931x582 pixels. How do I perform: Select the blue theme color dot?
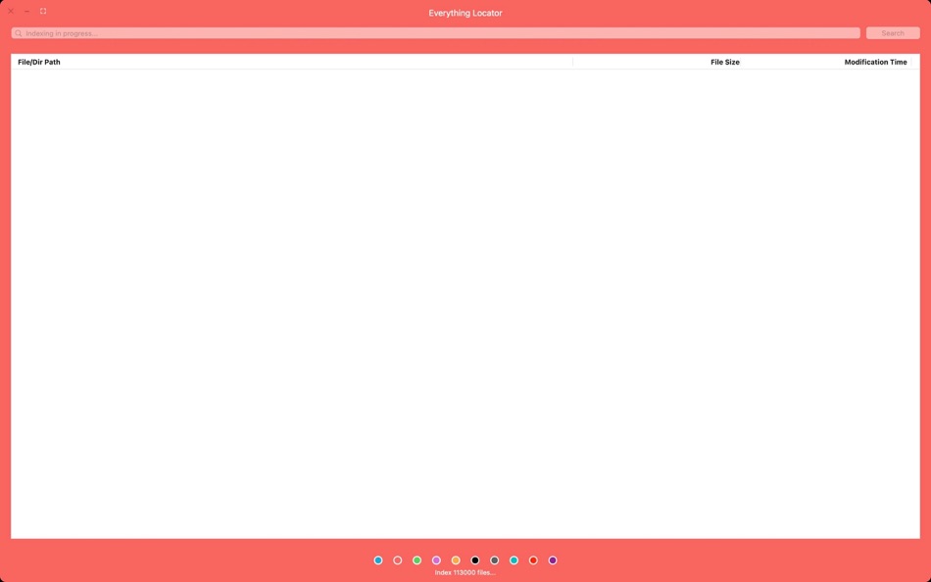click(377, 559)
